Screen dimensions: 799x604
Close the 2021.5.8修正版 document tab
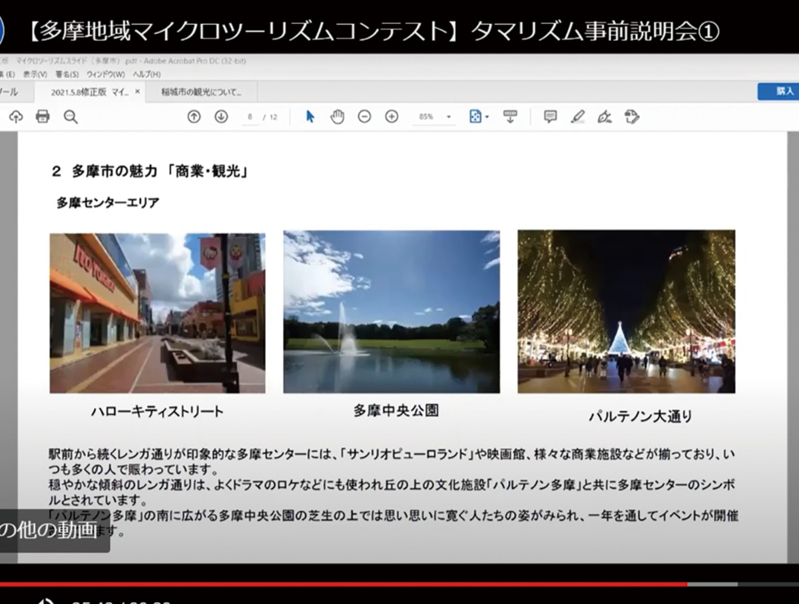(138, 91)
